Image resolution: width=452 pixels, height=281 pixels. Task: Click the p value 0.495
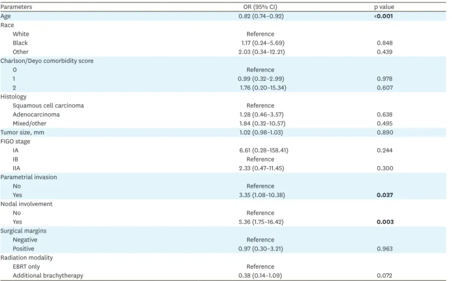pos(385,124)
